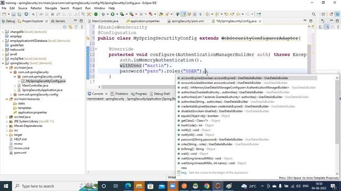Switch to the Problems tab

tap(119, 94)
